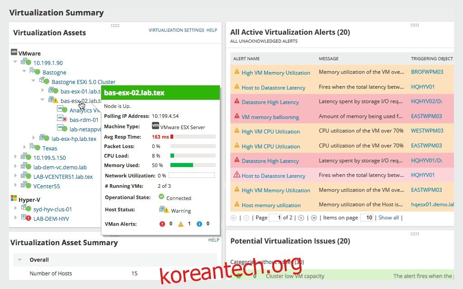Go to the next alerts page
This screenshot has width=463, height=289.
301,218
